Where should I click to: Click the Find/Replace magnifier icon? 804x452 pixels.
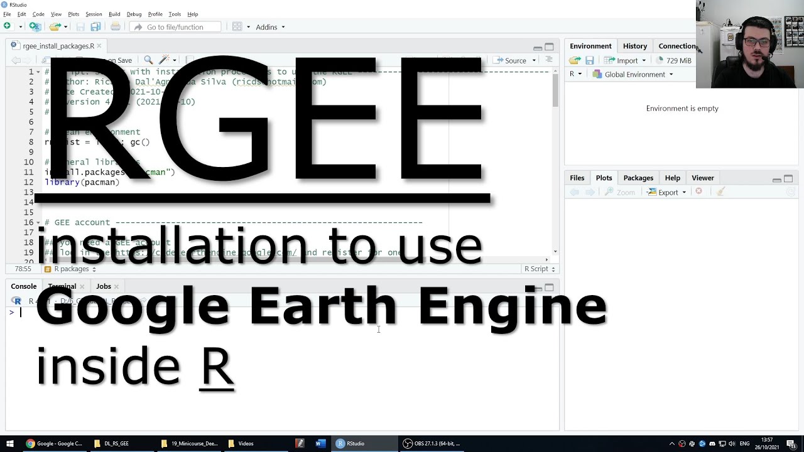pos(148,60)
